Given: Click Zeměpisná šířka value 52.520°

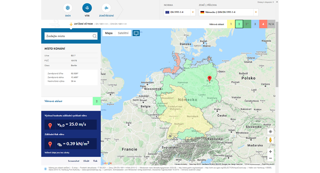Looking at the screenshot, I should click(75, 73).
